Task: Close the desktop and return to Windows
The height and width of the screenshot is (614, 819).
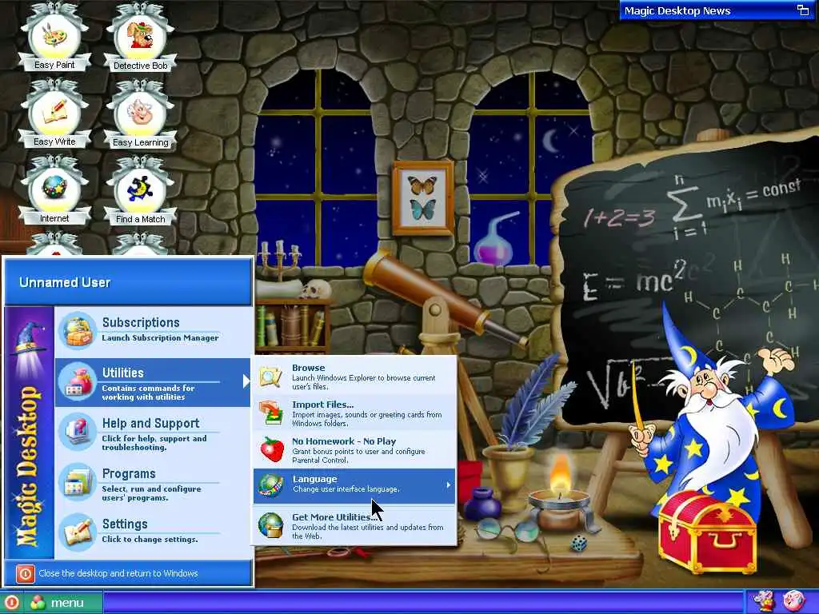Action: (129, 573)
